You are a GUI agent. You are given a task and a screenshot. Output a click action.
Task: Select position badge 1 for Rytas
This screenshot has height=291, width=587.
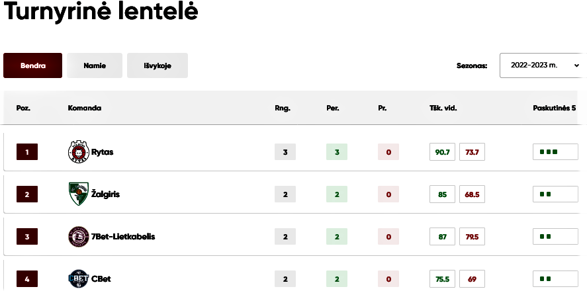(27, 152)
